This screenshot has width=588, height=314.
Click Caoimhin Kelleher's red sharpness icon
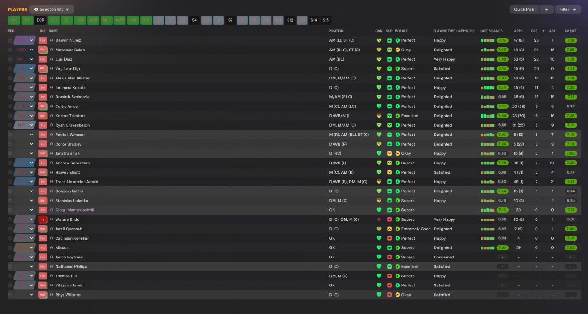click(x=390, y=238)
